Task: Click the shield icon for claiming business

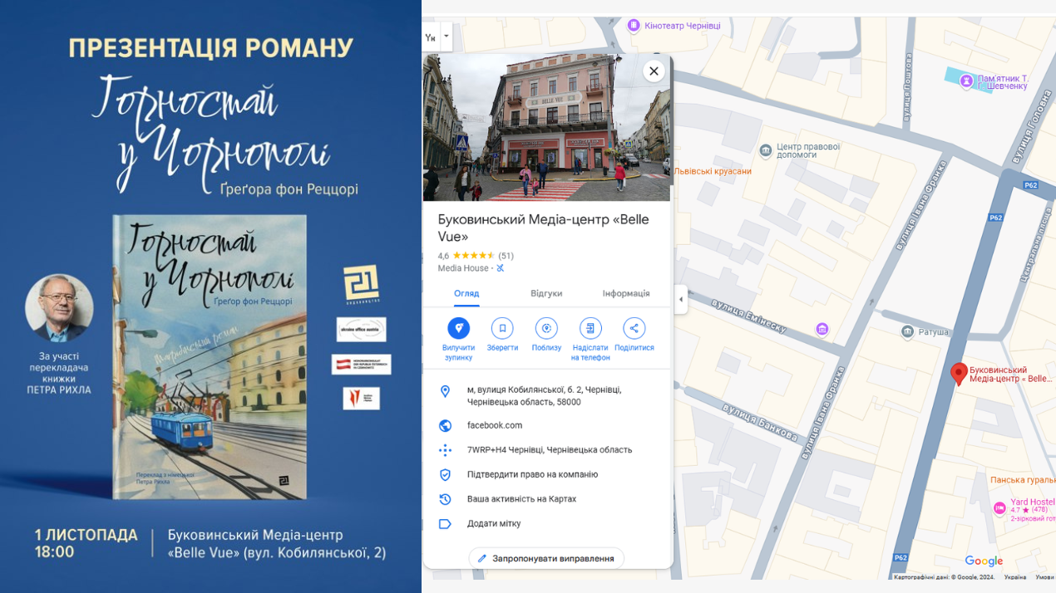Action: (445, 474)
